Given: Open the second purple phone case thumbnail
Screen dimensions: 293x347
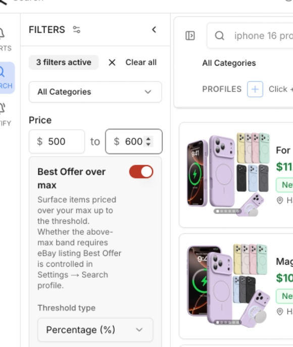Looking at the screenshot, I should pyautogui.click(x=228, y=285).
